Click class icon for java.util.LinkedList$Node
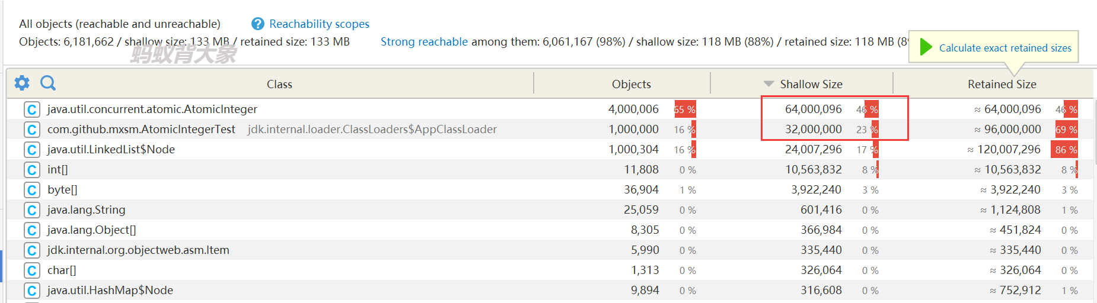The image size is (1097, 303). click(x=32, y=150)
